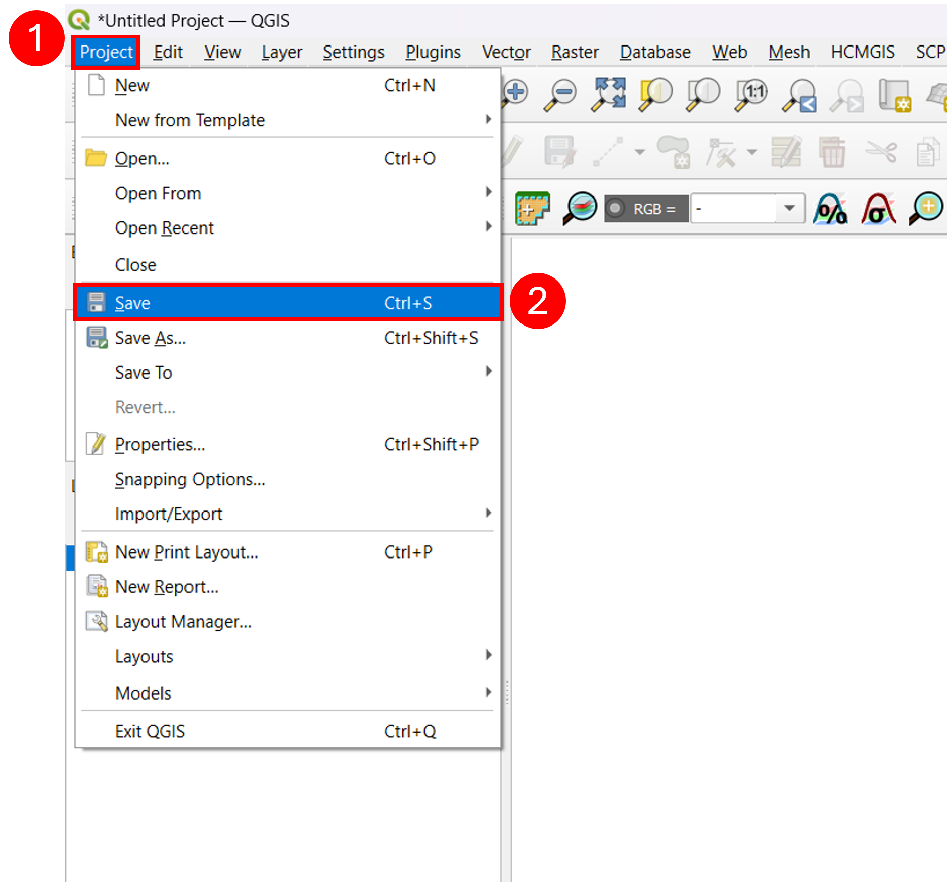Click the QGIS logo in title bar
The image size is (947, 882).
[79, 20]
